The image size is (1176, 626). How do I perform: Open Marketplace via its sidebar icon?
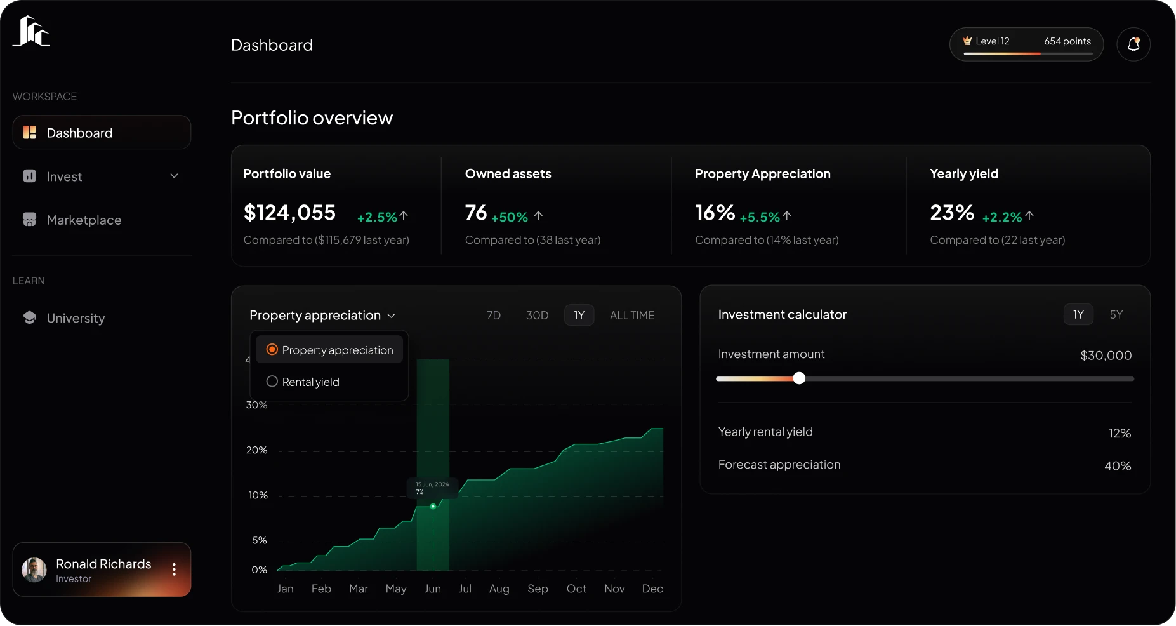[30, 220]
